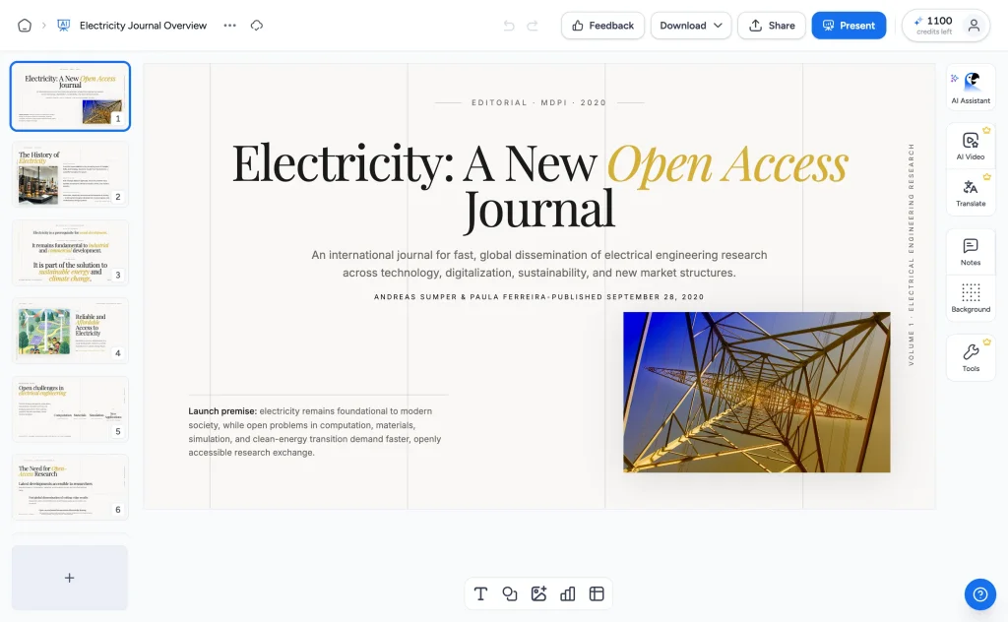Screen dimensions: 1008x622
Task: Open the help question mark button
Action: [x=979, y=594]
